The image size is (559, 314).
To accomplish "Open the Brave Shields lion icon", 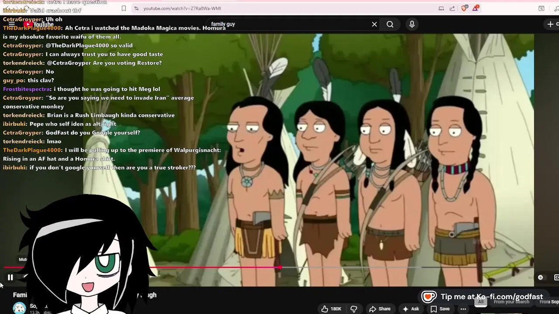I will pyautogui.click(x=464, y=8).
